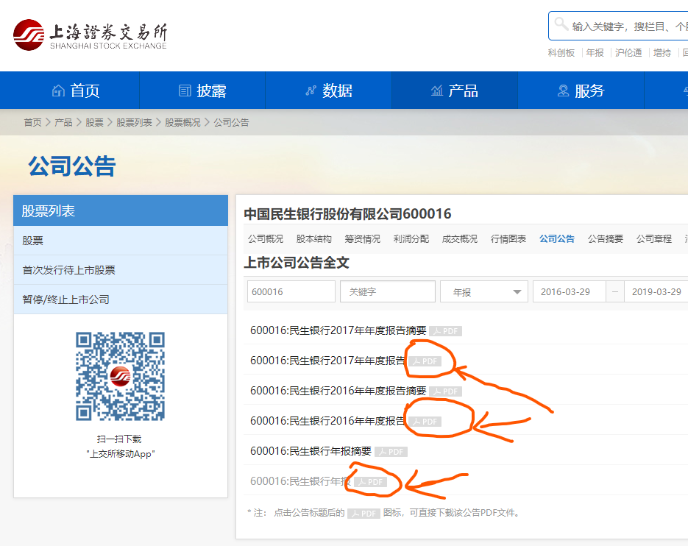Switch to the 公司章程 tab
The width and height of the screenshot is (688, 546).
(x=654, y=238)
